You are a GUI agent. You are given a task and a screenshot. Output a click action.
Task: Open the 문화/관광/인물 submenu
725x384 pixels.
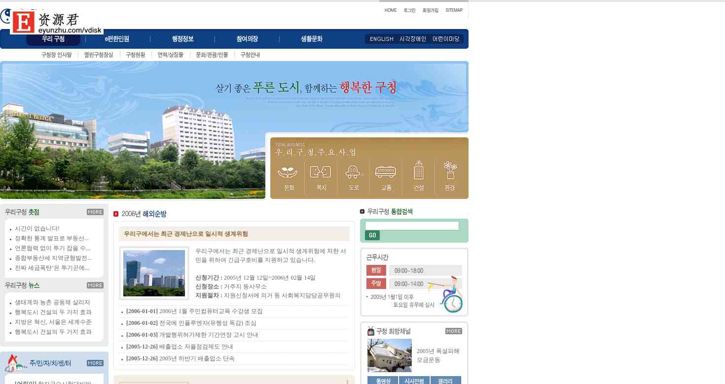pyautogui.click(x=212, y=55)
